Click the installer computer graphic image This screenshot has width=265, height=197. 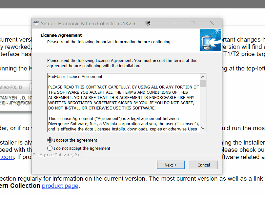[x=211, y=40]
